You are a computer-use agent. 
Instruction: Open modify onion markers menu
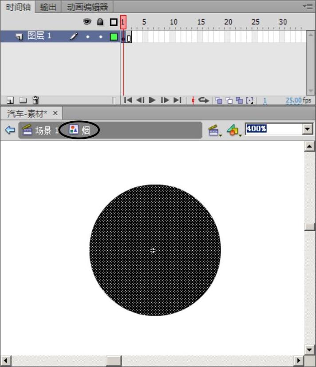coord(250,100)
